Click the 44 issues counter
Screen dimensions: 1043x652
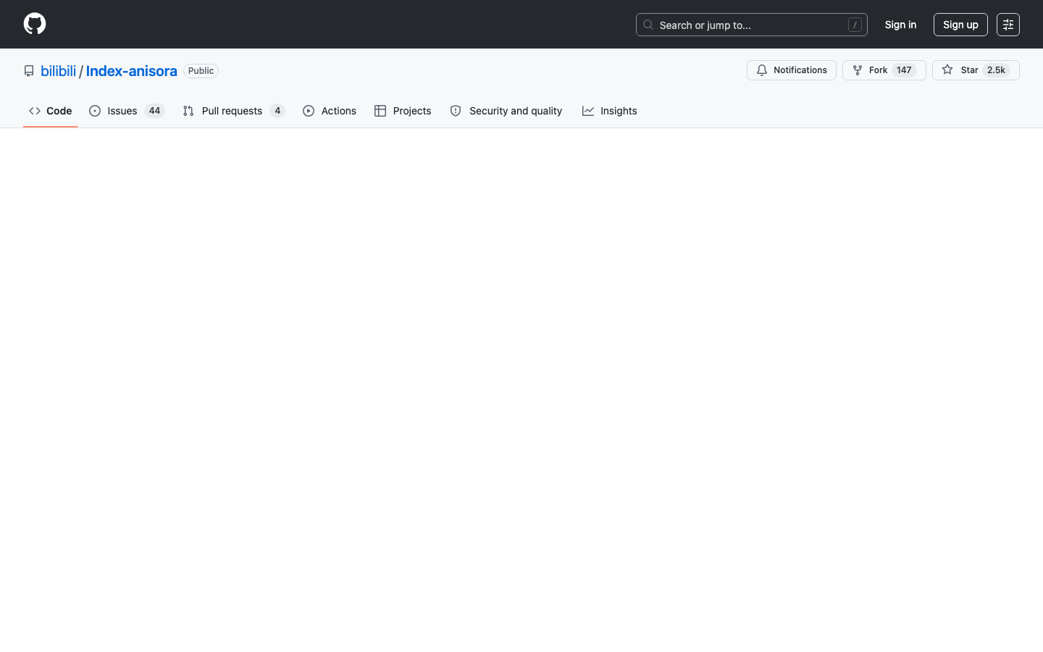click(x=154, y=111)
